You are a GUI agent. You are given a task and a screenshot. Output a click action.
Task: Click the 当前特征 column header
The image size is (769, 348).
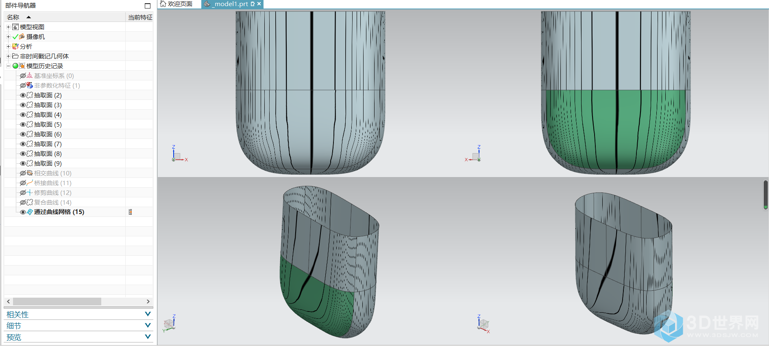point(139,17)
